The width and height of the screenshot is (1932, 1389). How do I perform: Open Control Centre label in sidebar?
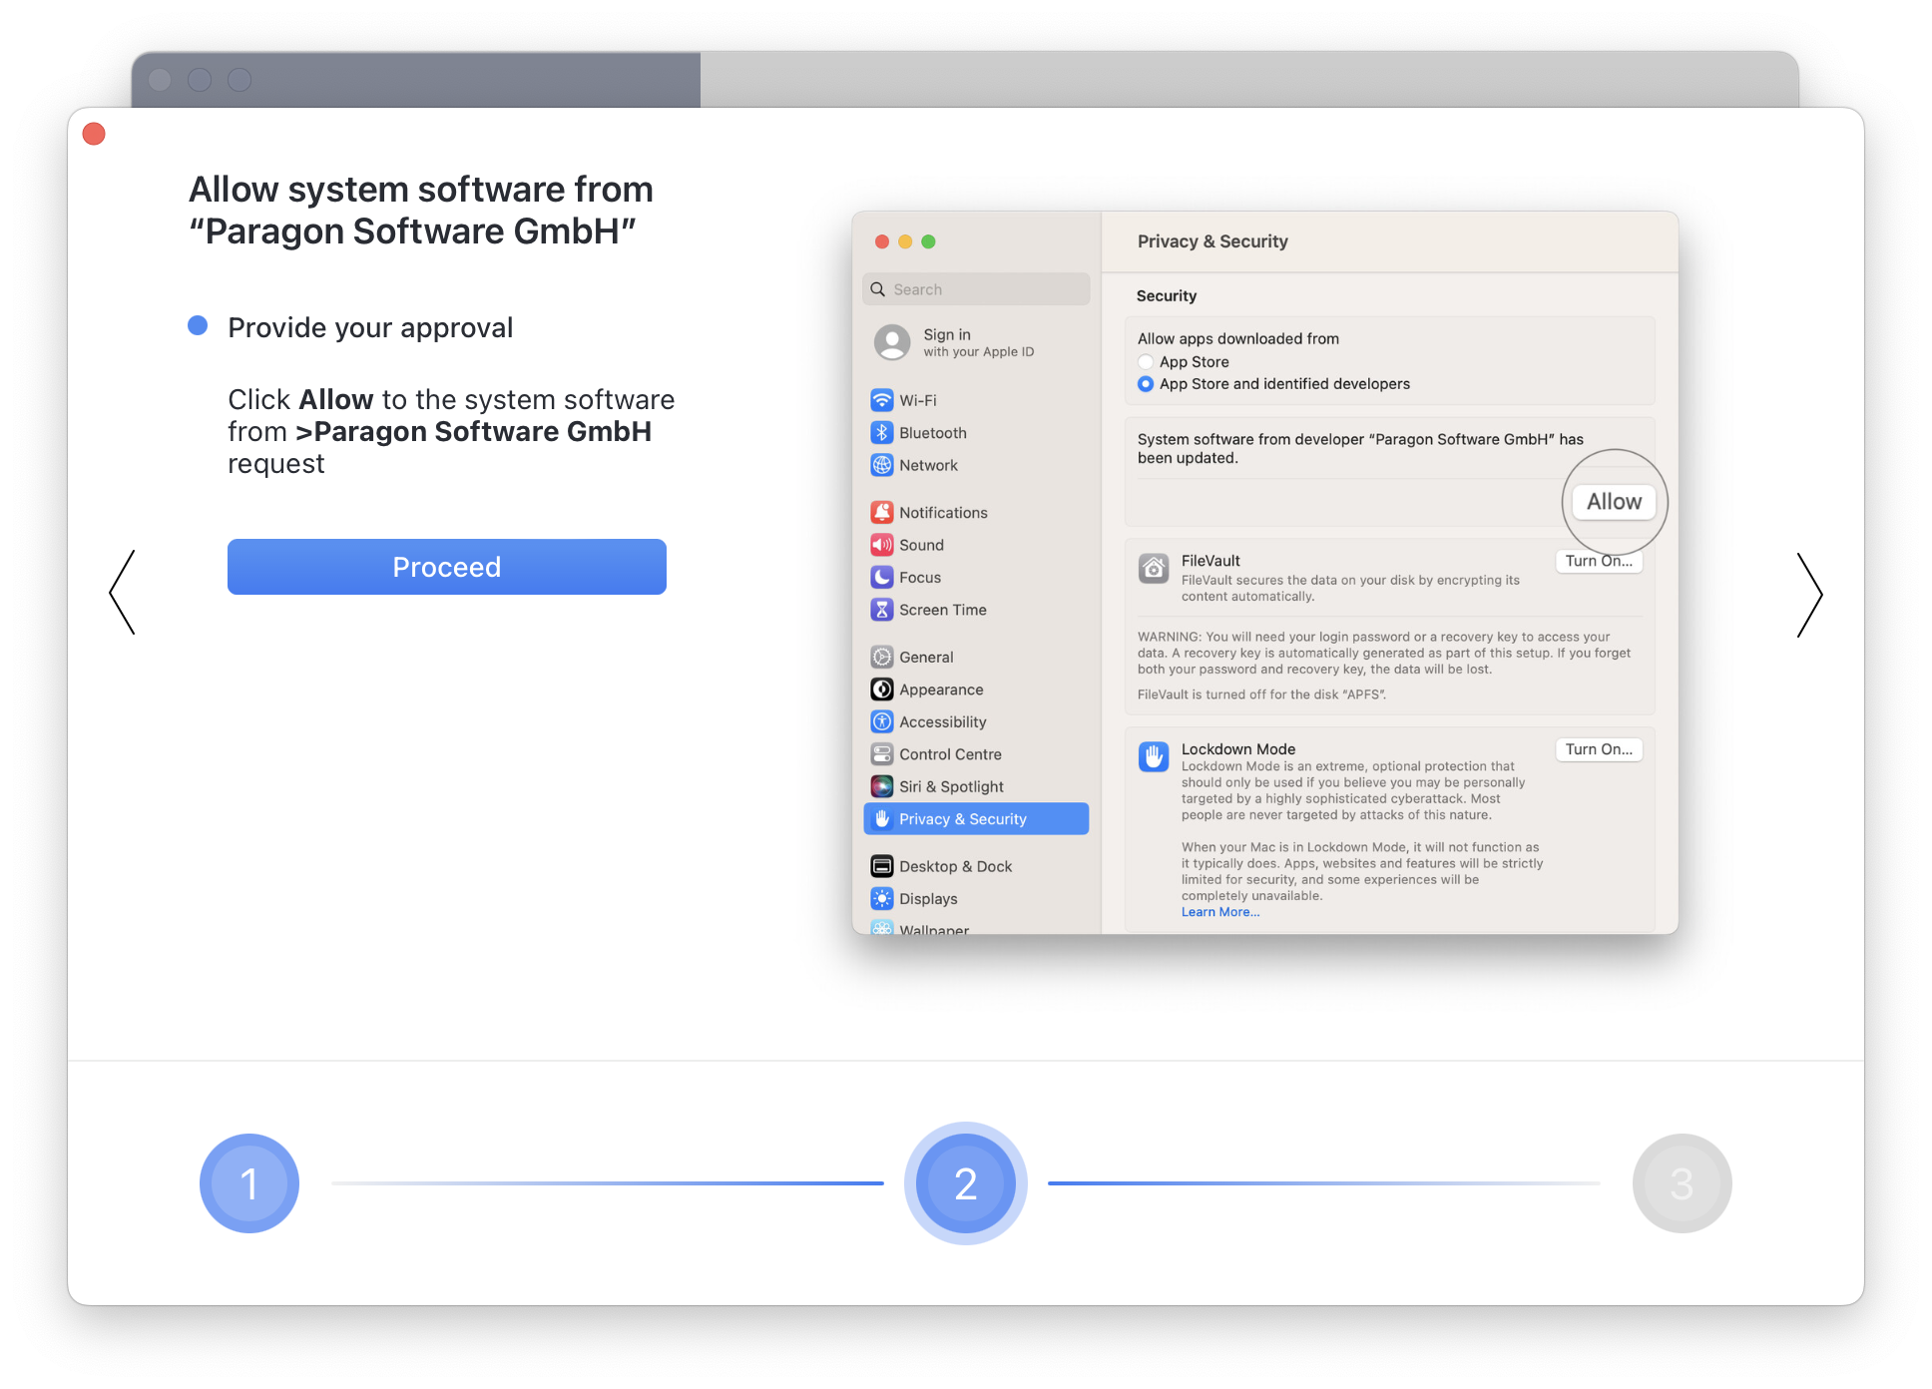pos(950,754)
